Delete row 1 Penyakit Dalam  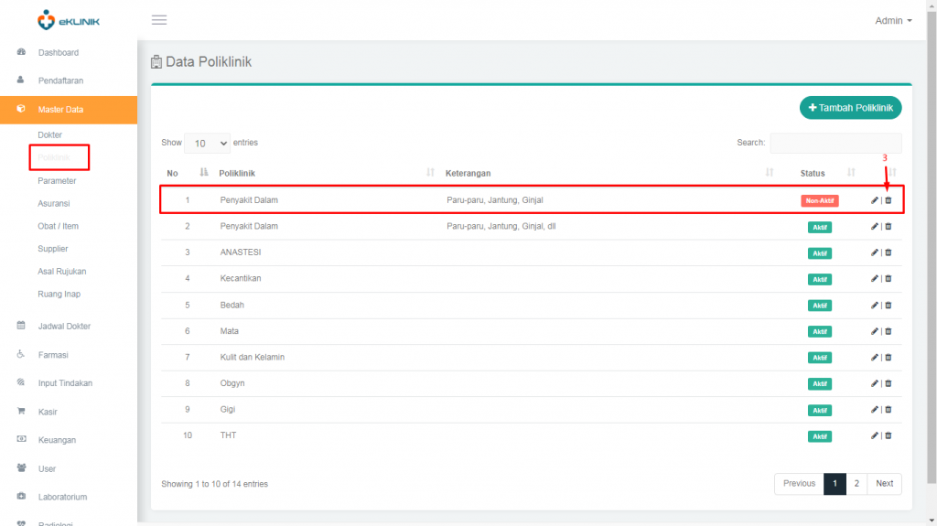pyautogui.click(x=888, y=200)
